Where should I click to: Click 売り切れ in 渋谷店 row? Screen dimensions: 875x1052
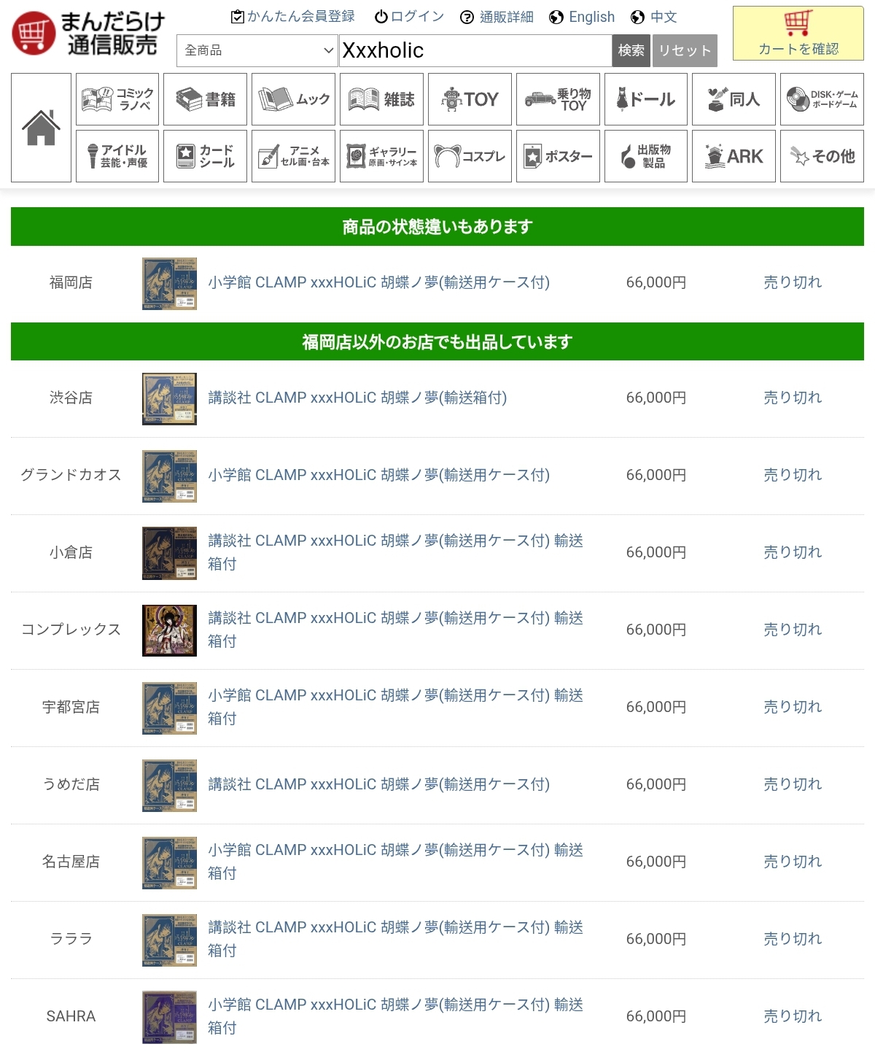point(793,398)
